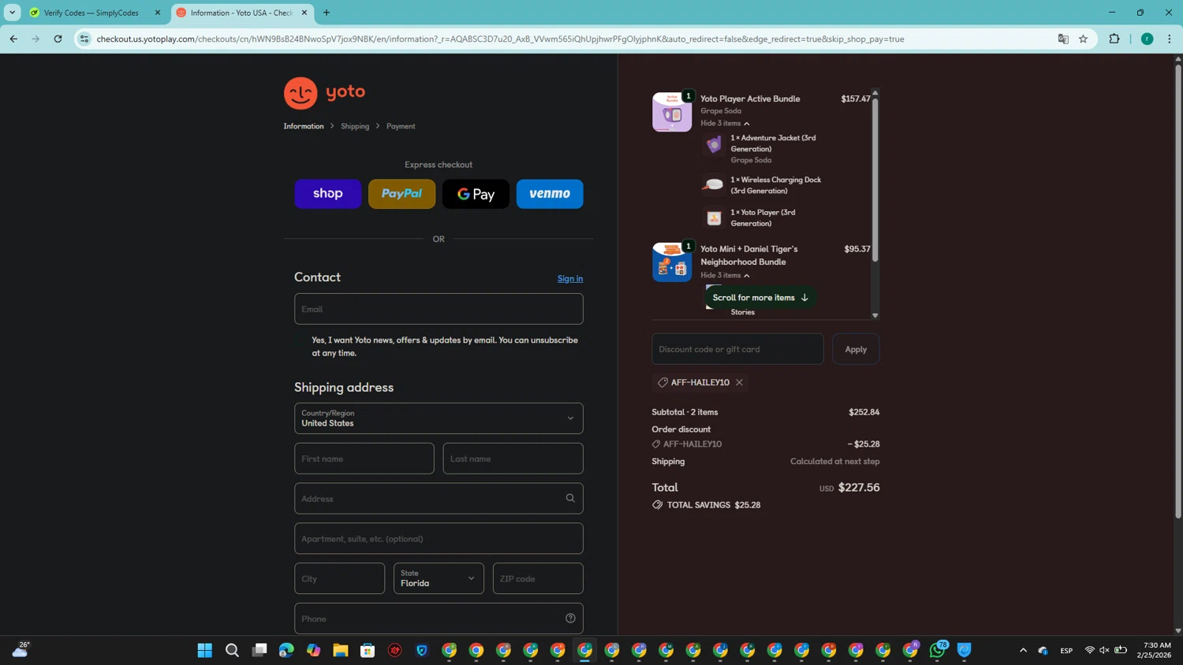Click the translate page icon
Viewport: 1183px width, 665px height.
(x=1063, y=39)
